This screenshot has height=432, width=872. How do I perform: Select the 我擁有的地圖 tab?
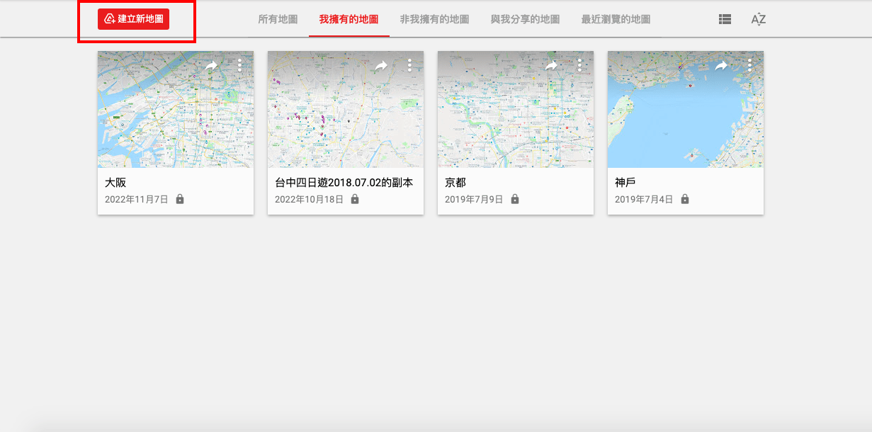(347, 21)
